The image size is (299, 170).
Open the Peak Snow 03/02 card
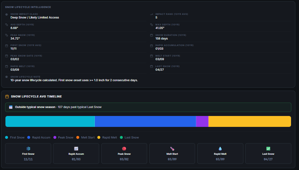point(124,153)
